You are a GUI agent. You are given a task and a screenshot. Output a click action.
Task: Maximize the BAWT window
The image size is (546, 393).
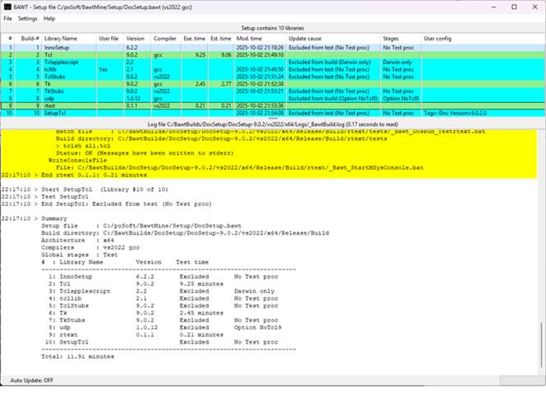tap(514, 6)
